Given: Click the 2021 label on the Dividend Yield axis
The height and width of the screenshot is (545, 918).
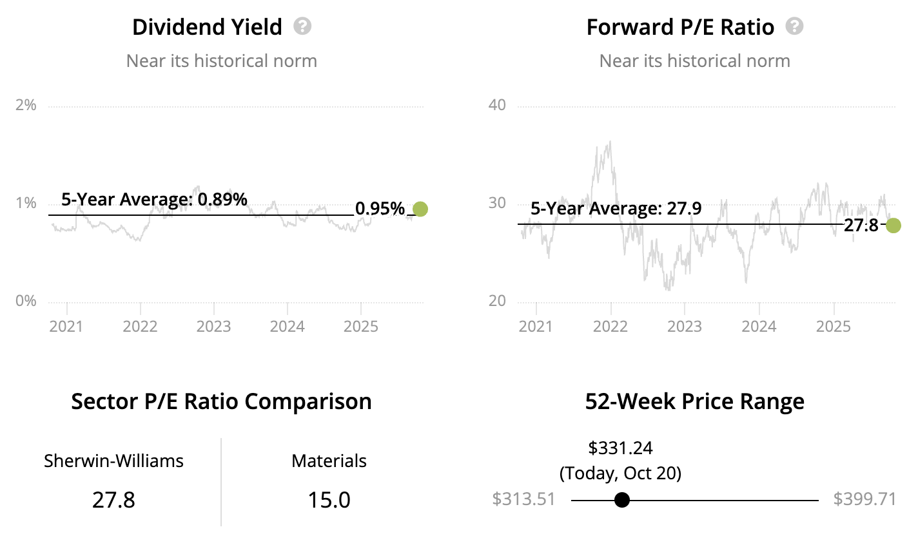Looking at the screenshot, I should pos(66,326).
